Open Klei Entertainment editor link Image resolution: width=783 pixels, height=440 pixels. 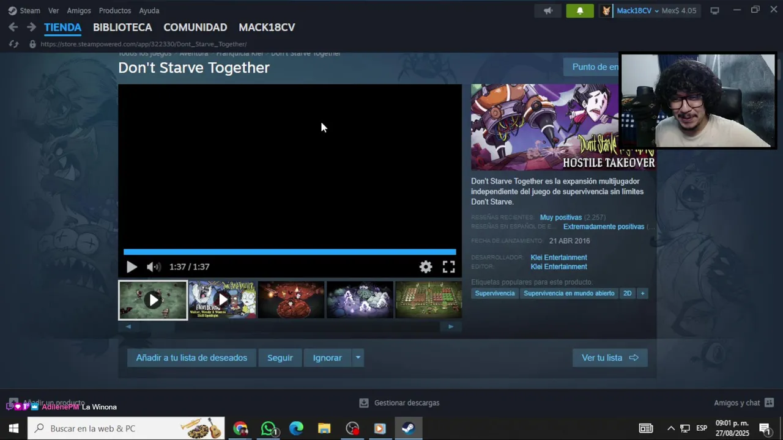coord(558,266)
